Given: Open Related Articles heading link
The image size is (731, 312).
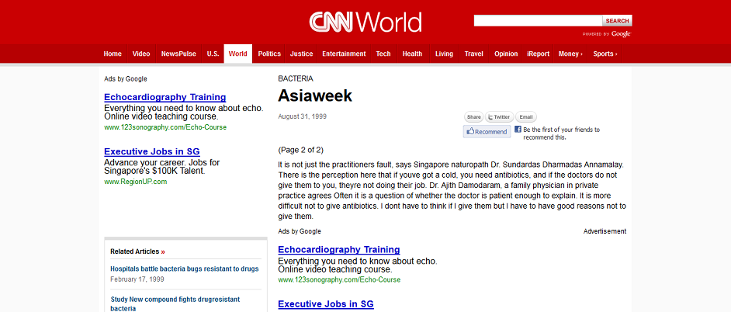Looking at the screenshot, I should (134, 251).
